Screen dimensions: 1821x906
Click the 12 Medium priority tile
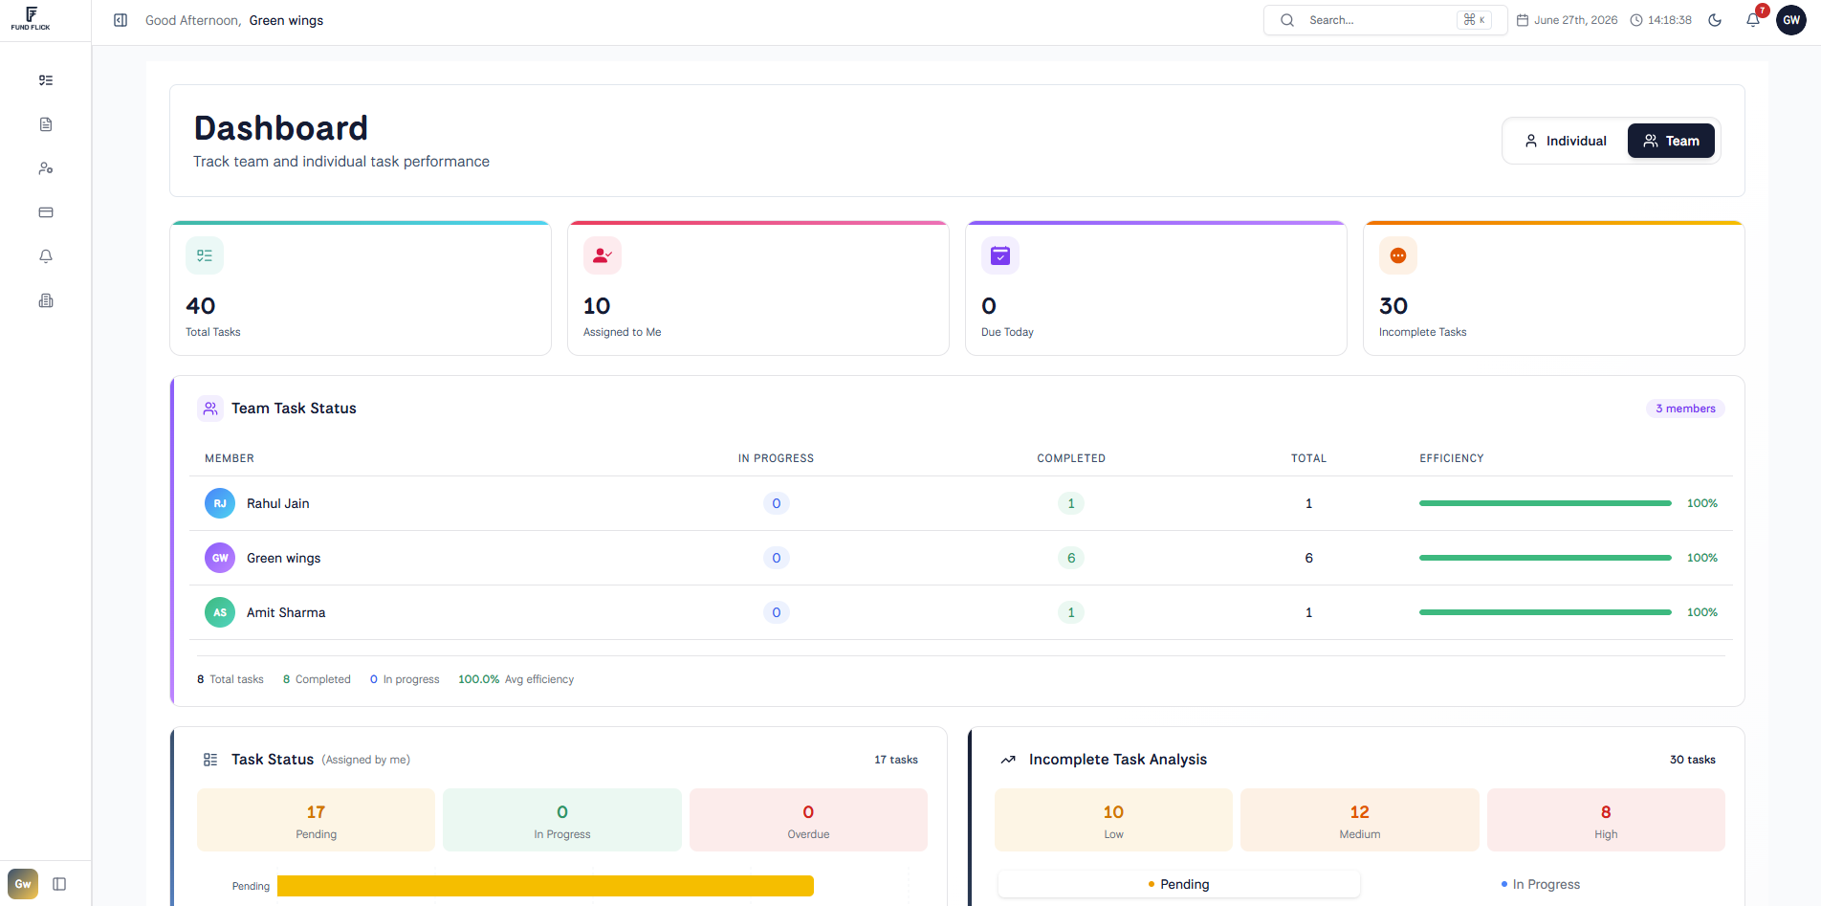click(x=1360, y=820)
